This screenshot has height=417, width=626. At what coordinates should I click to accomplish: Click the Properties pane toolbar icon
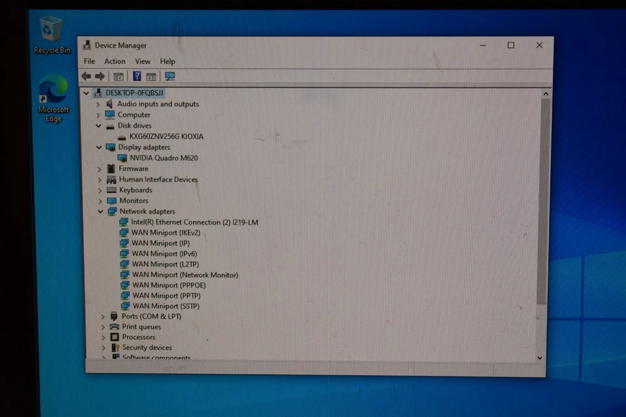coord(151,76)
